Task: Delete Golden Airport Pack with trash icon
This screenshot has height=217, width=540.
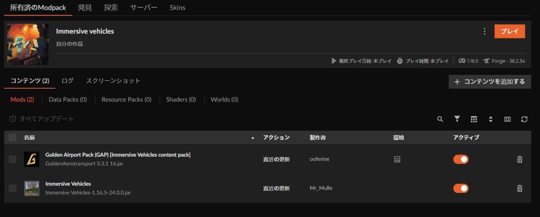Action: coord(520,159)
